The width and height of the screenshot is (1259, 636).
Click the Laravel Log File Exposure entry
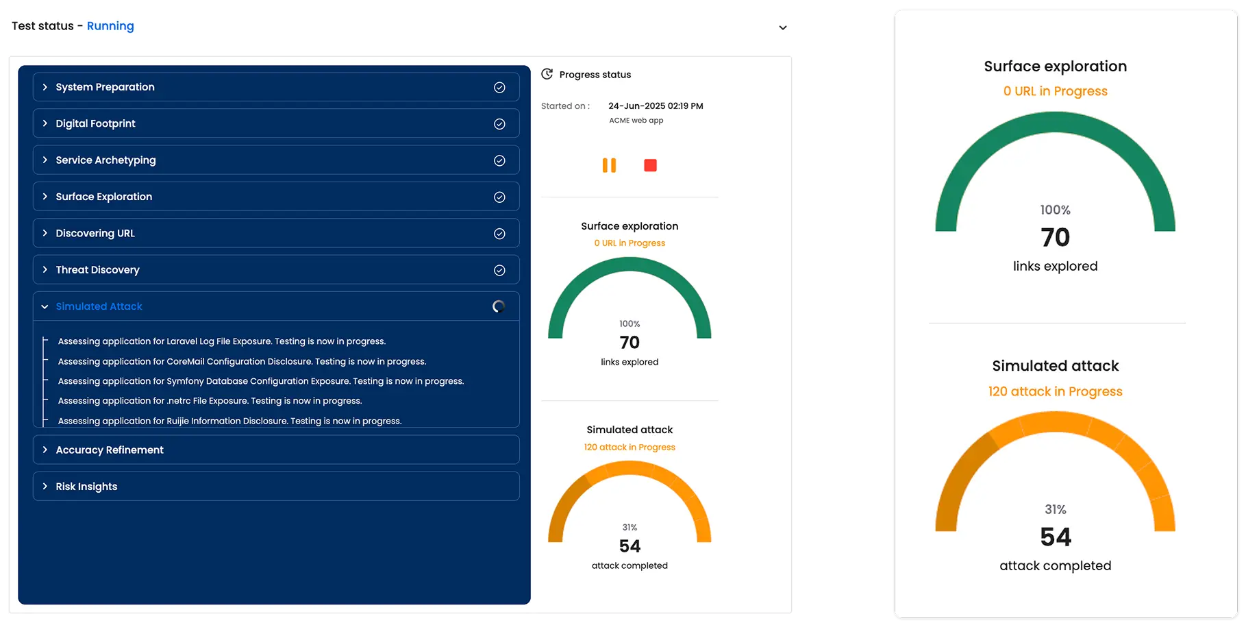click(221, 341)
